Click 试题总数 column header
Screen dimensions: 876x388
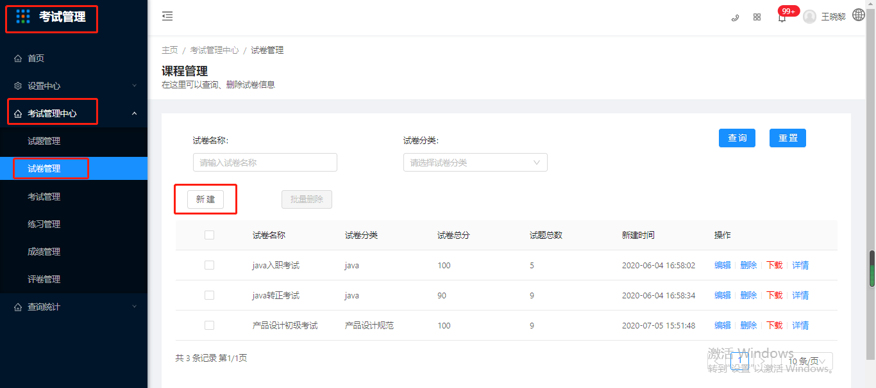pyautogui.click(x=546, y=235)
